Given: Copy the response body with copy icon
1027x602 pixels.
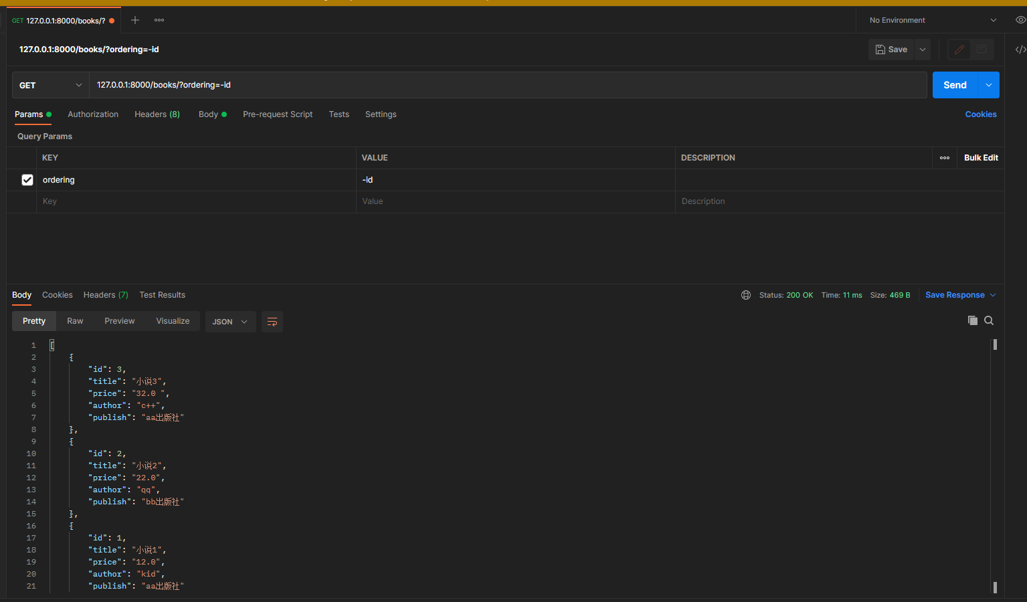Looking at the screenshot, I should [x=972, y=321].
